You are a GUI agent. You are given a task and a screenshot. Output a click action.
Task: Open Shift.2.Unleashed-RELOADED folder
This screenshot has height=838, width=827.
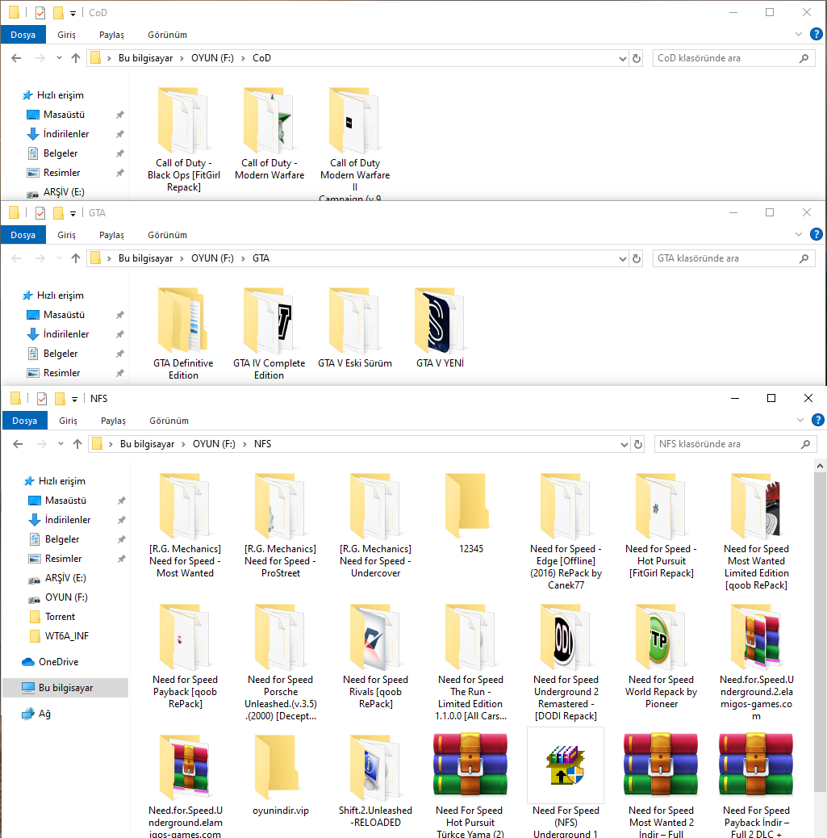tap(375, 781)
